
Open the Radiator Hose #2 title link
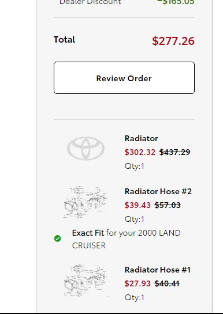pos(158,191)
